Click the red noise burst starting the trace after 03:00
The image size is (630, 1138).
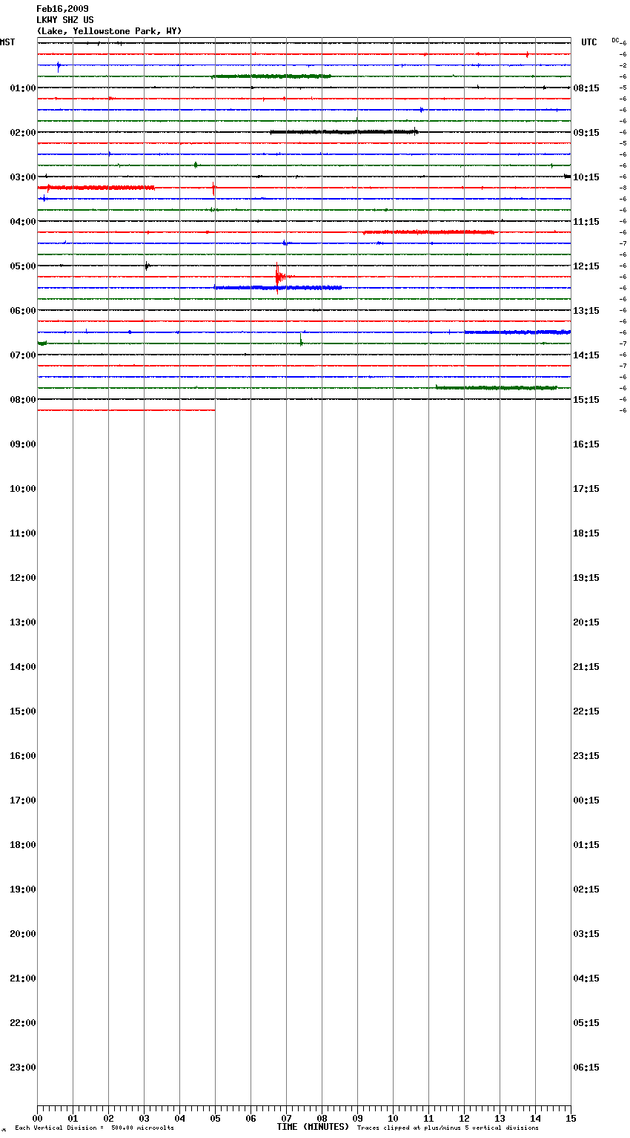(96, 188)
